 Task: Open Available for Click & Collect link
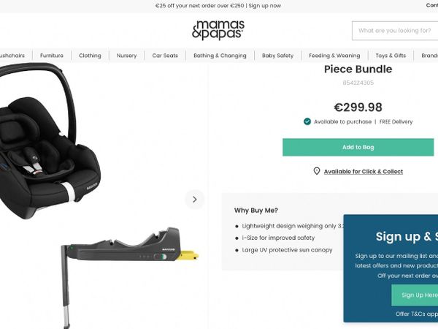(x=364, y=172)
